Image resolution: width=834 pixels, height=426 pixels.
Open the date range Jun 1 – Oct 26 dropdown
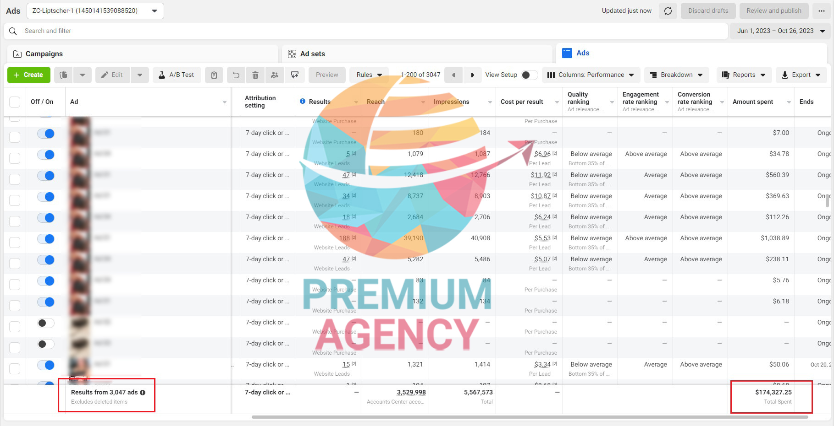(780, 31)
